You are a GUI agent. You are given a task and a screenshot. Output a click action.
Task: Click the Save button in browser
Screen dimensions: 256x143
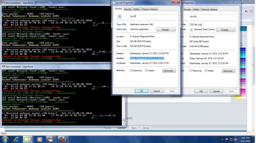(134, 128)
